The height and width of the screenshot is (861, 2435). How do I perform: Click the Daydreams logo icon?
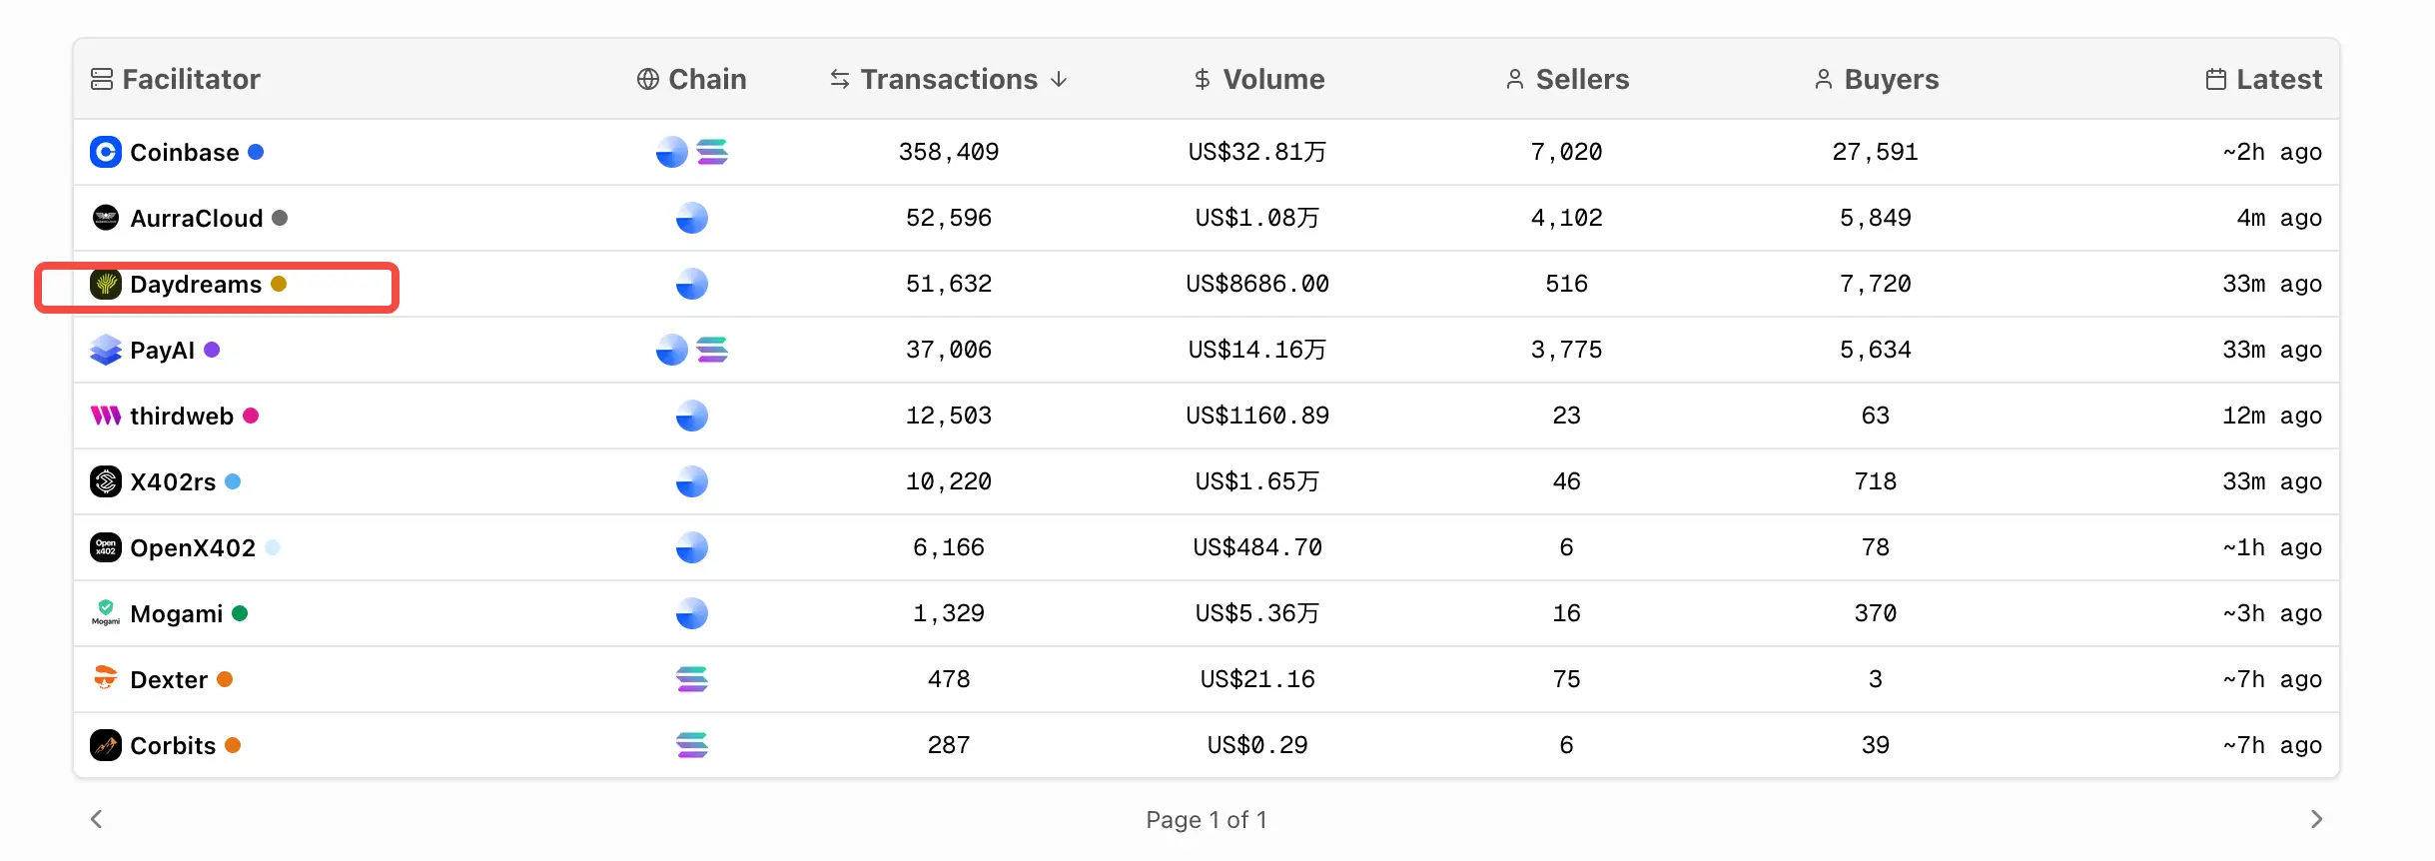106,285
